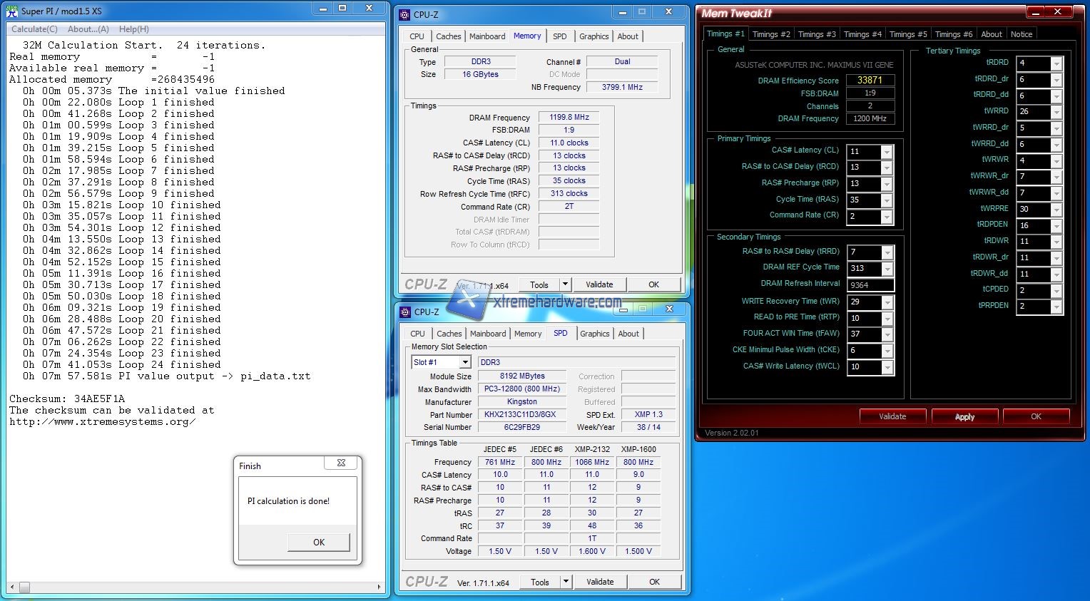
Task: Switch to the Mainboard tab in upper CPU-Z
Action: pyautogui.click(x=487, y=36)
